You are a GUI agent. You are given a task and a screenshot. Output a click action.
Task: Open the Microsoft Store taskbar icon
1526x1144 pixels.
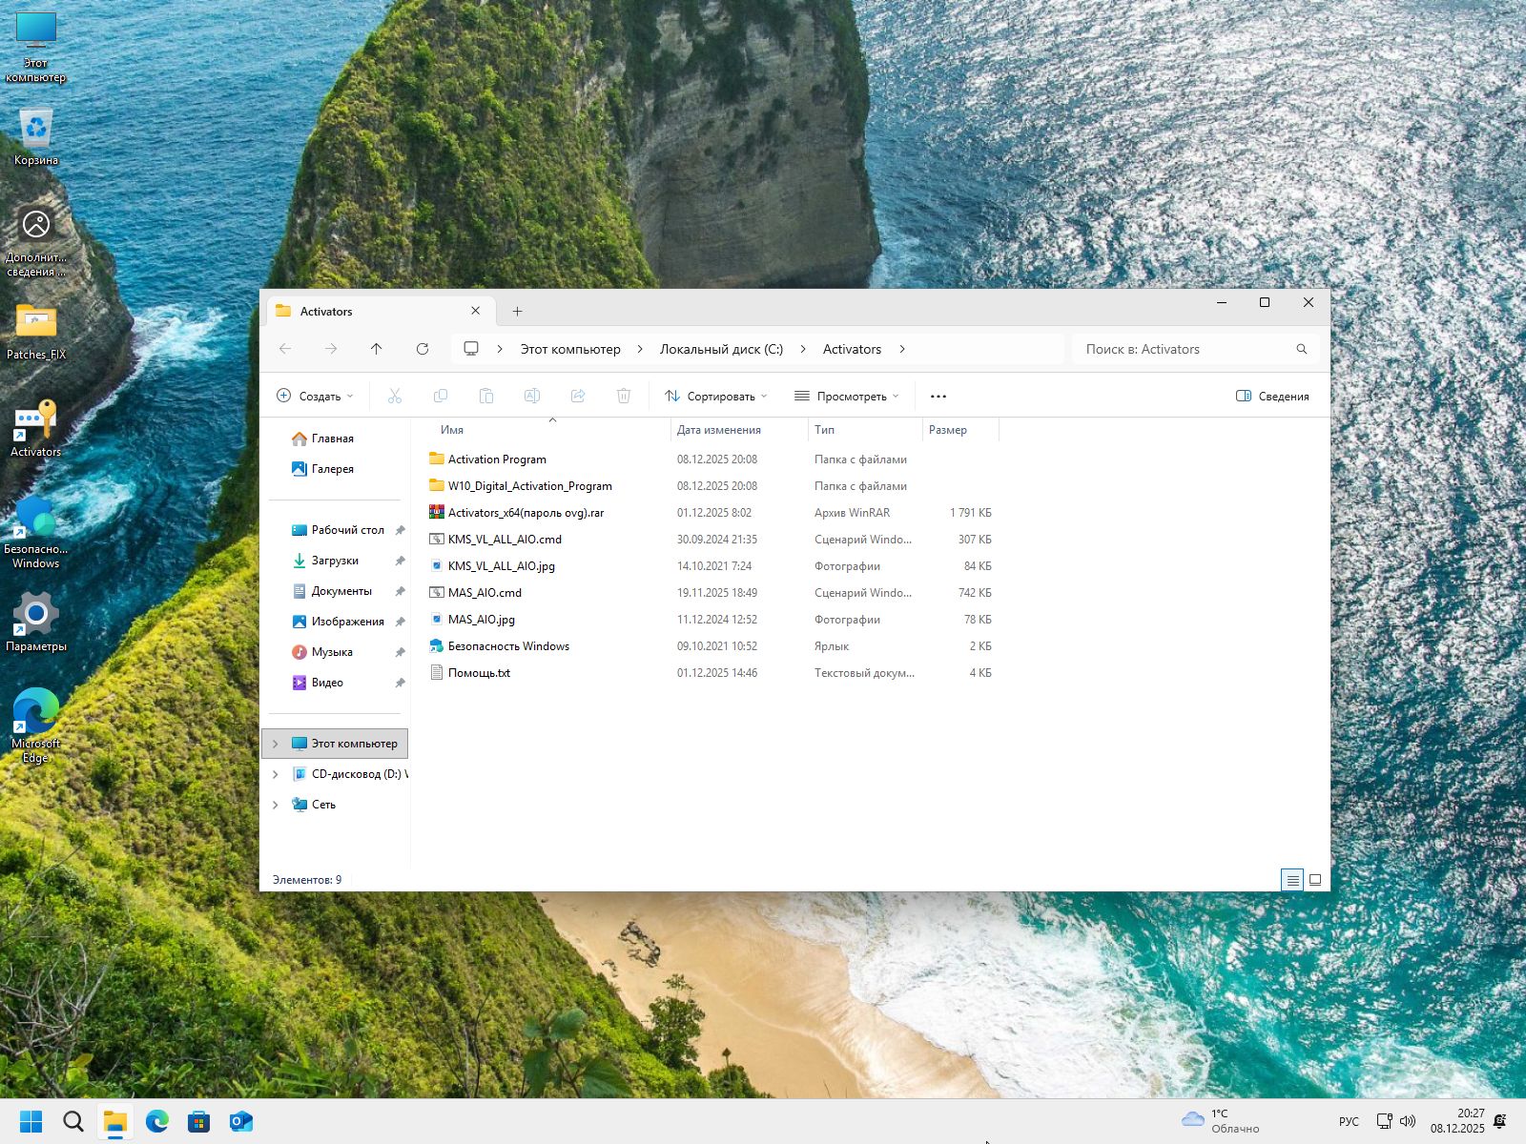pyautogui.click(x=199, y=1121)
